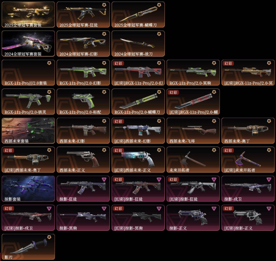Select the blue 掠影套装 bundle image
This screenshot has width=276, height=261.
click(x=28, y=188)
